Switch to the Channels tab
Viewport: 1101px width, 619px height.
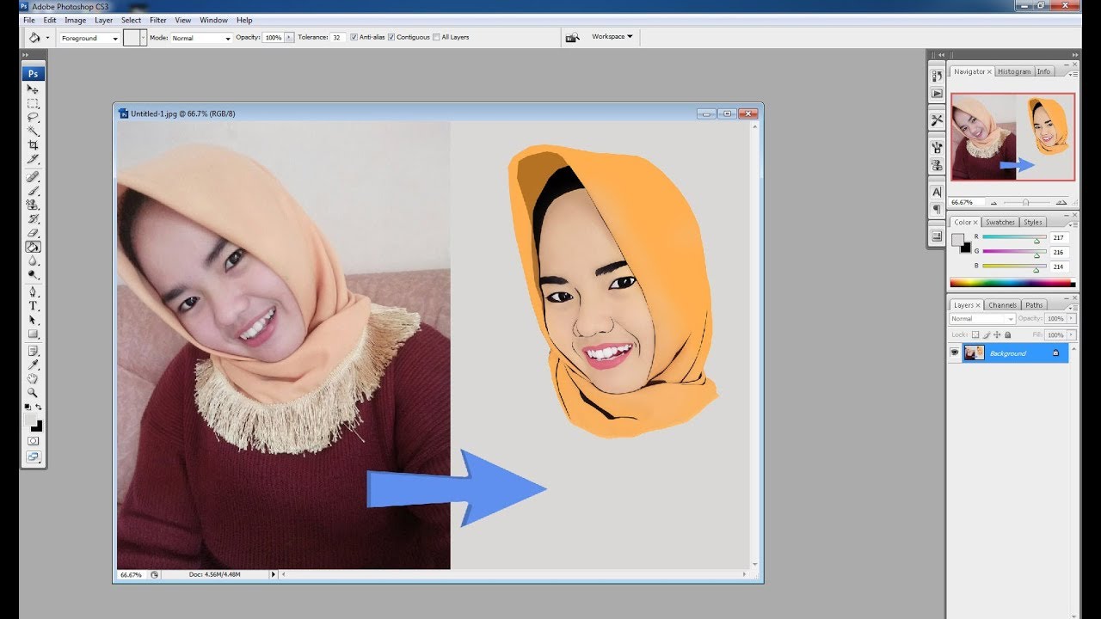[x=1002, y=305]
